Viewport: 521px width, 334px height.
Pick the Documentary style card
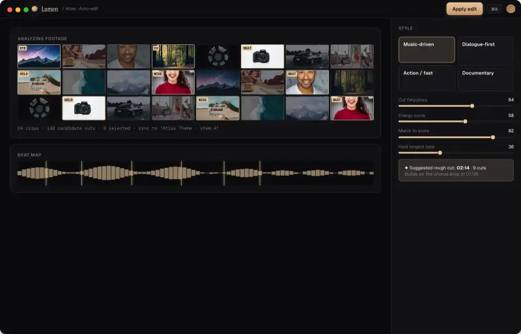point(485,78)
